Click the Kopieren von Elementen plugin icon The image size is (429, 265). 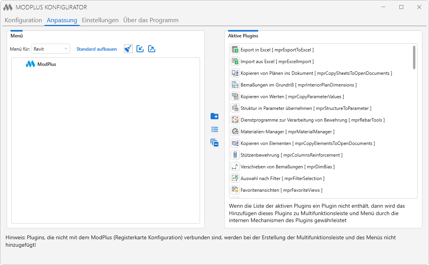pyautogui.click(x=235, y=143)
